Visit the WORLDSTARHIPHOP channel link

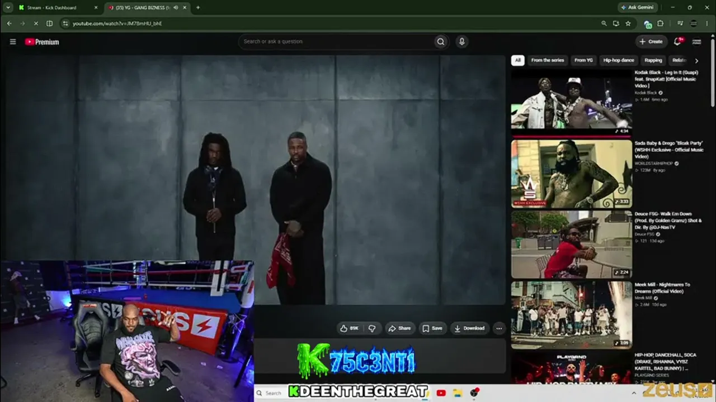pos(653,164)
